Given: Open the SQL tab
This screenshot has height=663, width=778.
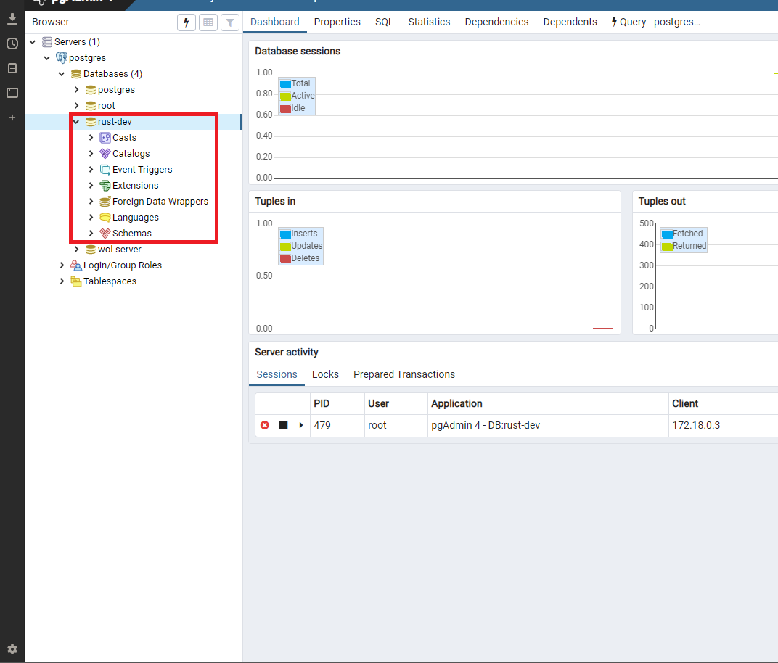Looking at the screenshot, I should (x=384, y=22).
